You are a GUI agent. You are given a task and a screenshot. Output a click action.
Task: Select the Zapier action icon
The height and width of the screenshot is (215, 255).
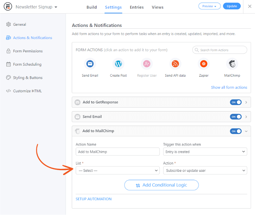click(204, 64)
